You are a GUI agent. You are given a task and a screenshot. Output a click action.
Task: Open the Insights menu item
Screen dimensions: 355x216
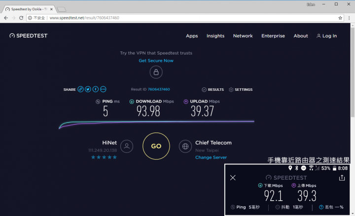pyautogui.click(x=215, y=36)
